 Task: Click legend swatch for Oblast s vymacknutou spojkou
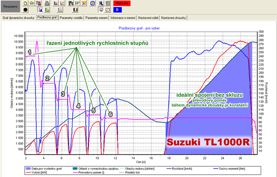(75, 169)
